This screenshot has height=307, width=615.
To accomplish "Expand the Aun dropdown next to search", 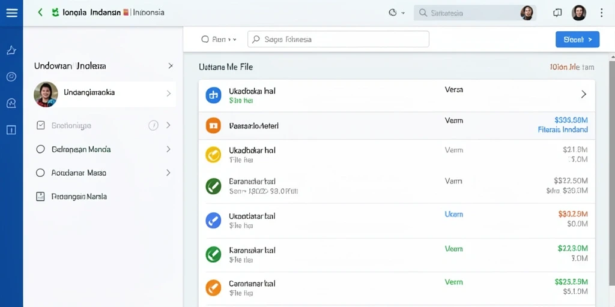I will (219, 39).
